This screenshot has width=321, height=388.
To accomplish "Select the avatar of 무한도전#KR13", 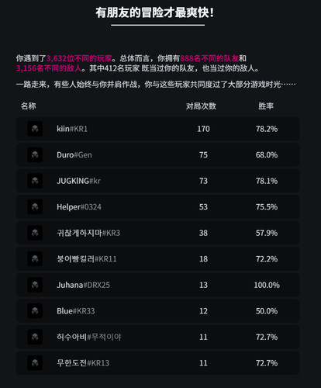I will [x=35, y=363].
